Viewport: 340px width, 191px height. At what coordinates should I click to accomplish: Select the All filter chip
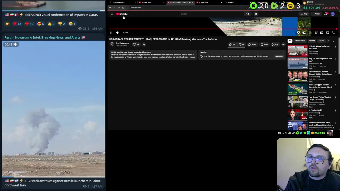pos(290,41)
